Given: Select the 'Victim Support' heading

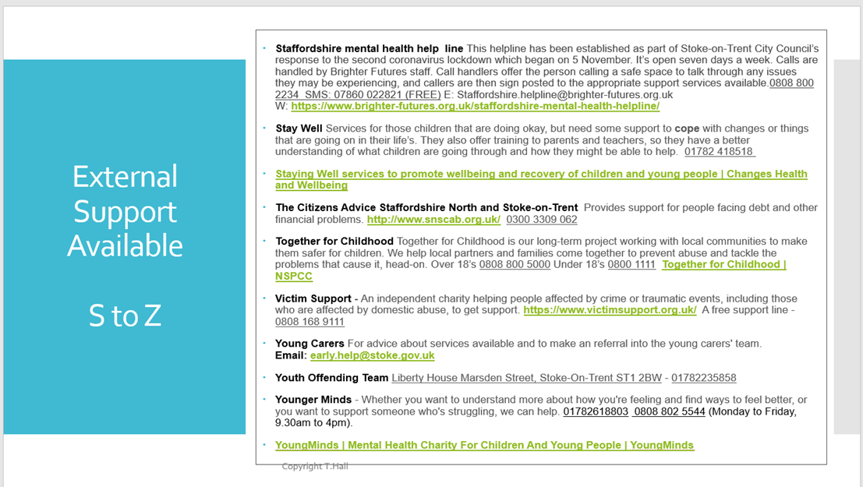Looking at the screenshot, I should (313, 298).
